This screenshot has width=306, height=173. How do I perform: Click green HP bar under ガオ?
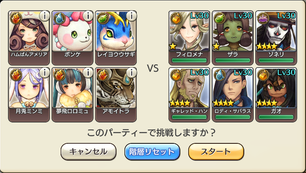pos(276,117)
